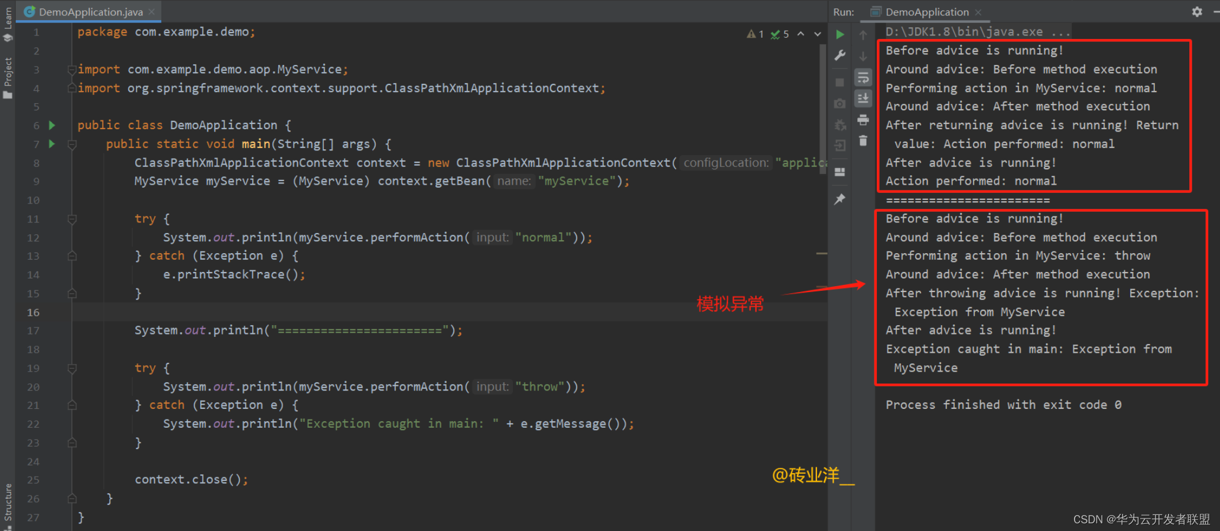The width and height of the screenshot is (1220, 531).
Task: Pin the Run tool window
Action: click(840, 199)
